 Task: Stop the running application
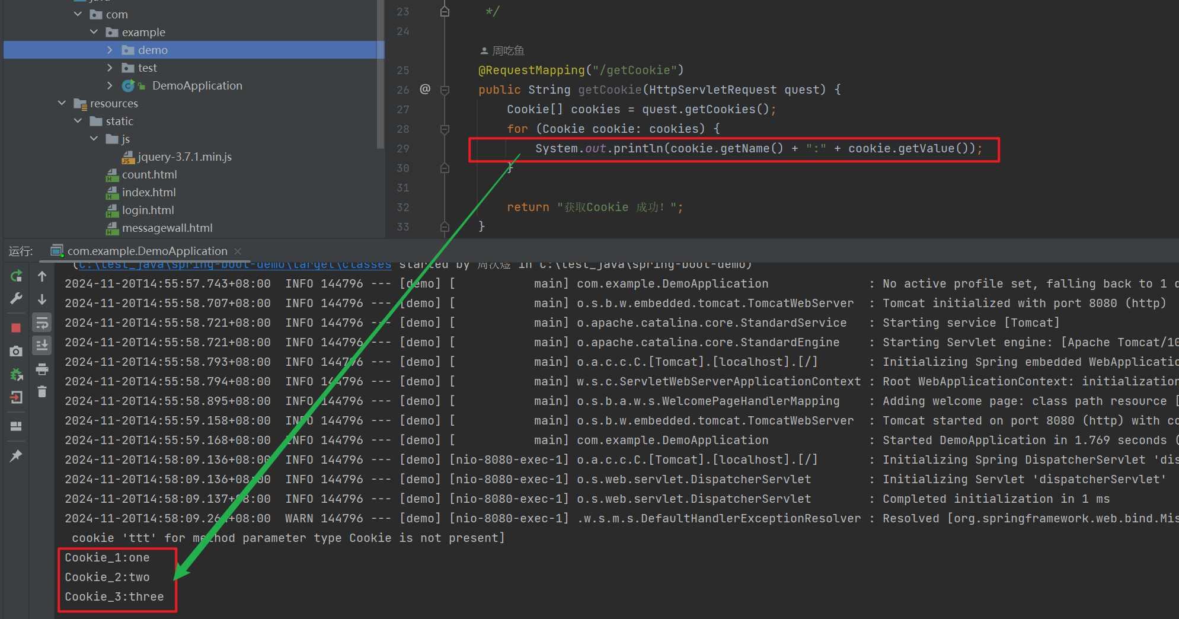[17, 328]
